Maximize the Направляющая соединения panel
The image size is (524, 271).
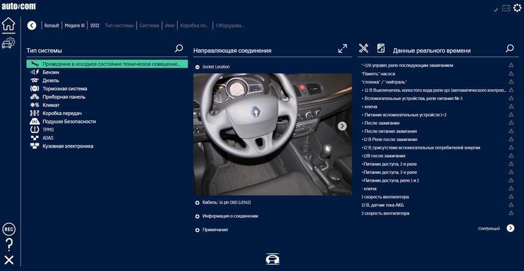(343, 48)
